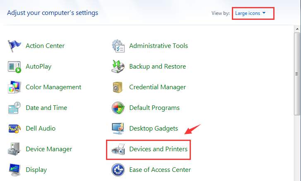
Task: Open the Default Programs icon
Action: coord(118,108)
